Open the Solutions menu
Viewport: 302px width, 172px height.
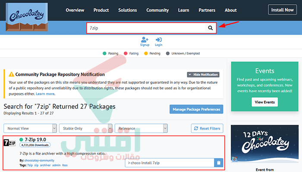(128, 10)
